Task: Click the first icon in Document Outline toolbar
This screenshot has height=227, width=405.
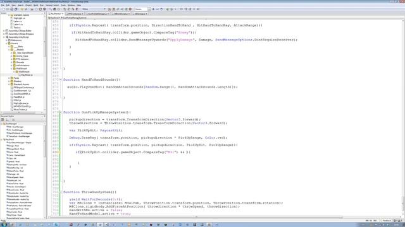Action: (3, 120)
